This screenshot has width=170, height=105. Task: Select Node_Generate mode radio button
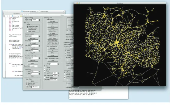(27, 26)
